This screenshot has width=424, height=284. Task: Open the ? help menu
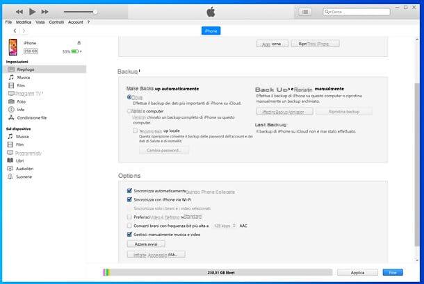[x=88, y=22]
